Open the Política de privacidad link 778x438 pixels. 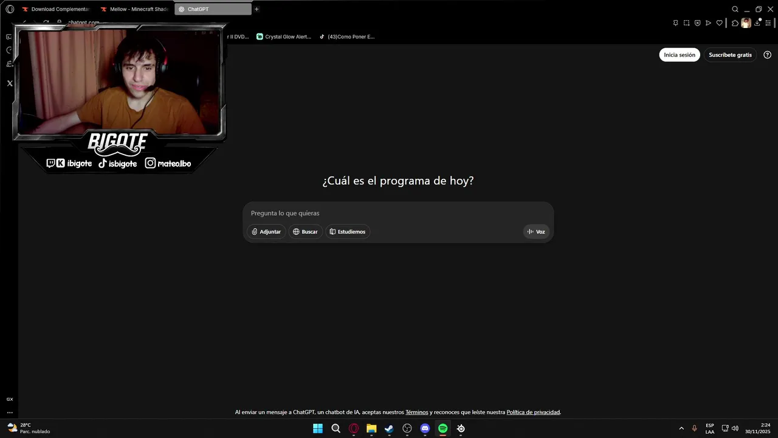(533, 412)
